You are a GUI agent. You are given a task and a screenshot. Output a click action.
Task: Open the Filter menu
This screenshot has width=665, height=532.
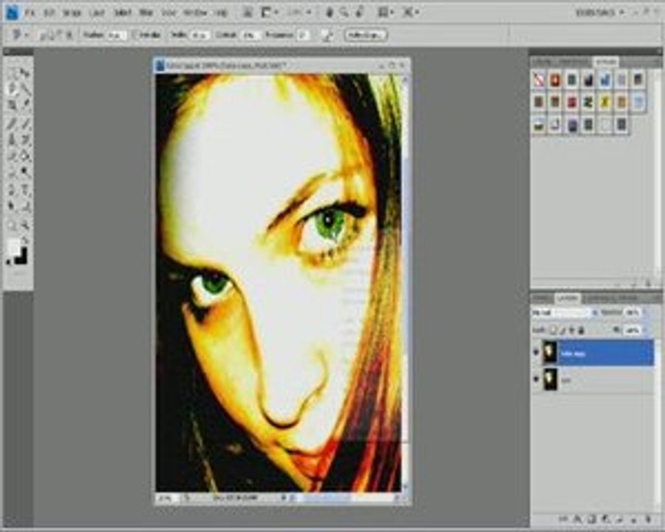click(x=146, y=13)
